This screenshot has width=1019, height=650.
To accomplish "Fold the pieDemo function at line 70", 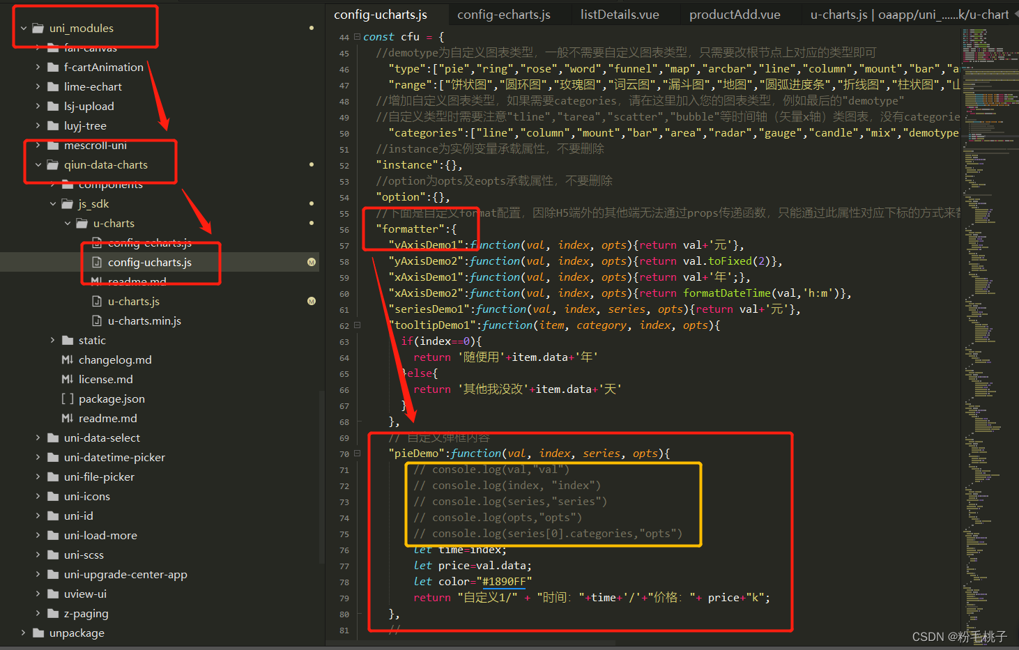I will (358, 454).
